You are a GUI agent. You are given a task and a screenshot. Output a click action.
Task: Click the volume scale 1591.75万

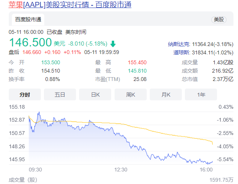coord(222,180)
